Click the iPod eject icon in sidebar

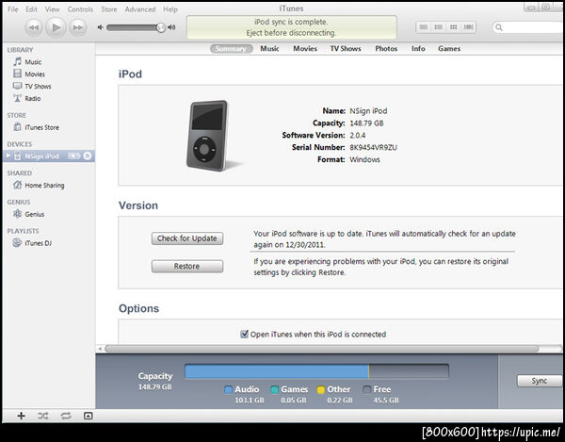coord(88,156)
